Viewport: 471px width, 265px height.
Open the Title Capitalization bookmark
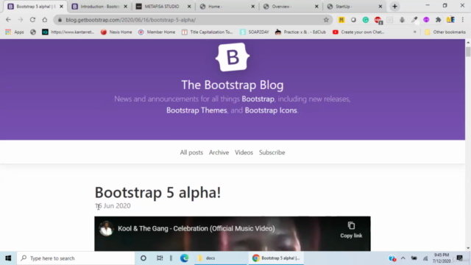(x=208, y=32)
